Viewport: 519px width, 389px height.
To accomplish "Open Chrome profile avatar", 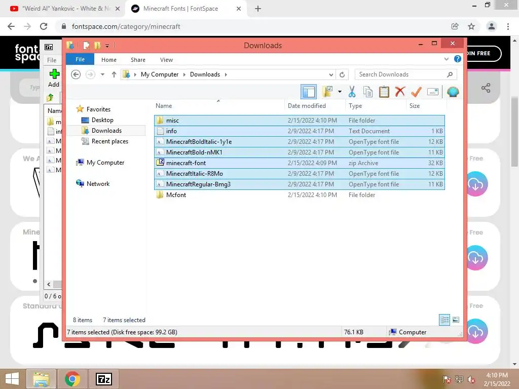I will click(492, 26).
